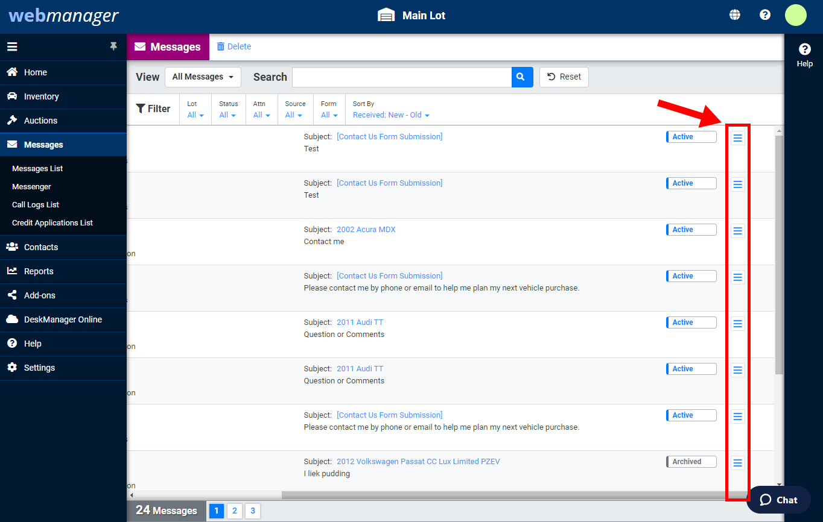Click the Messages header tab
Viewport: 823px width, 522px height.
click(x=168, y=47)
